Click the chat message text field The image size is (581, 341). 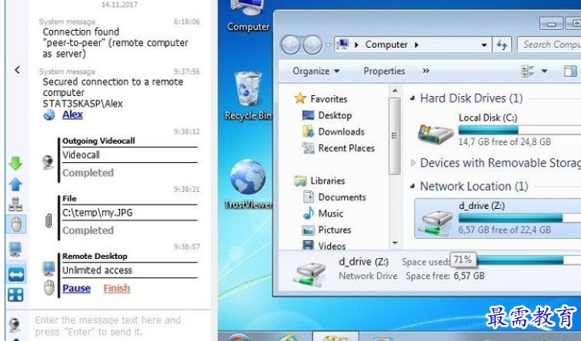[x=115, y=326]
